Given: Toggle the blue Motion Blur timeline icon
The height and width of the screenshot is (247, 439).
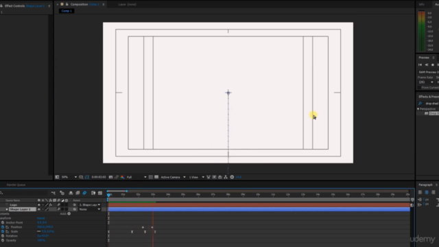Looking at the screenshot, I should tap(84, 193).
